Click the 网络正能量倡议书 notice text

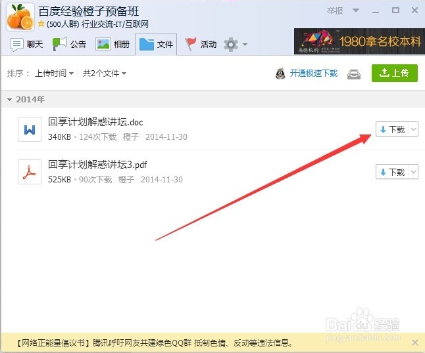coord(155,343)
